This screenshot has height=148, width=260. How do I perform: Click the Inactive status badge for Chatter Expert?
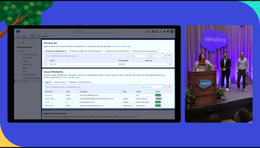[x=158, y=99]
